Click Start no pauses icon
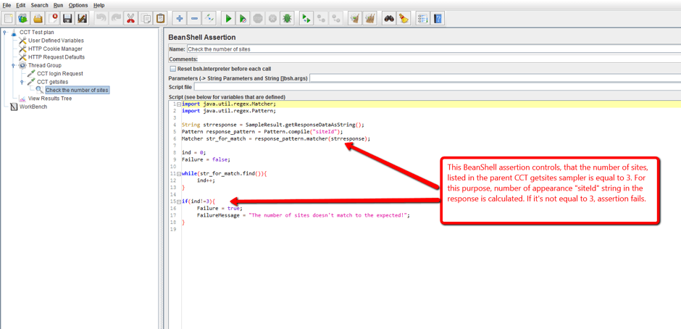 (243, 19)
